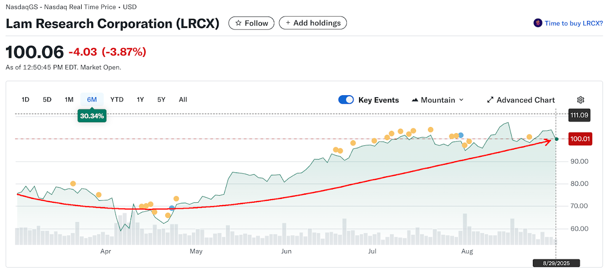
Task: Open the Time to buy LRCX? link
Action: click(573, 23)
